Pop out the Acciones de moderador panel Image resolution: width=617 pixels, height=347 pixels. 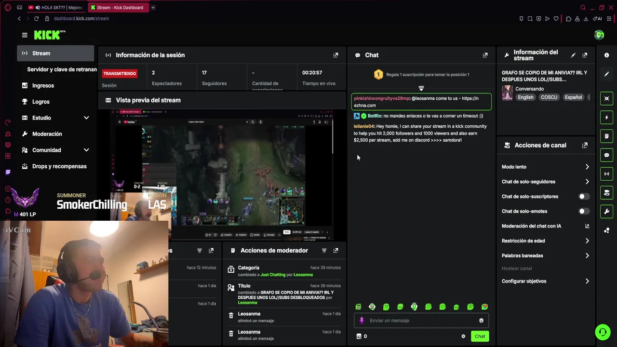click(336, 251)
